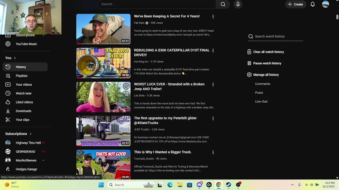The height and width of the screenshot is (190, 339).
Task: Open Playlists in the sidebar
Action: (x=25, y=76)
